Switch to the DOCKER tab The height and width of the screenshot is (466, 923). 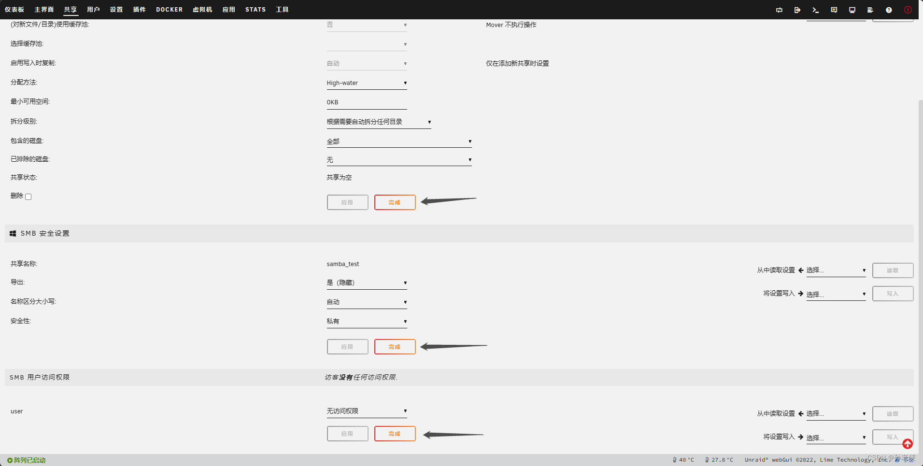point(169,9)
